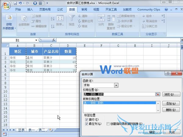This screenshot has width=183, height=137.
Task: Click insert new worksheet tab icon
Action: (51, 130)
